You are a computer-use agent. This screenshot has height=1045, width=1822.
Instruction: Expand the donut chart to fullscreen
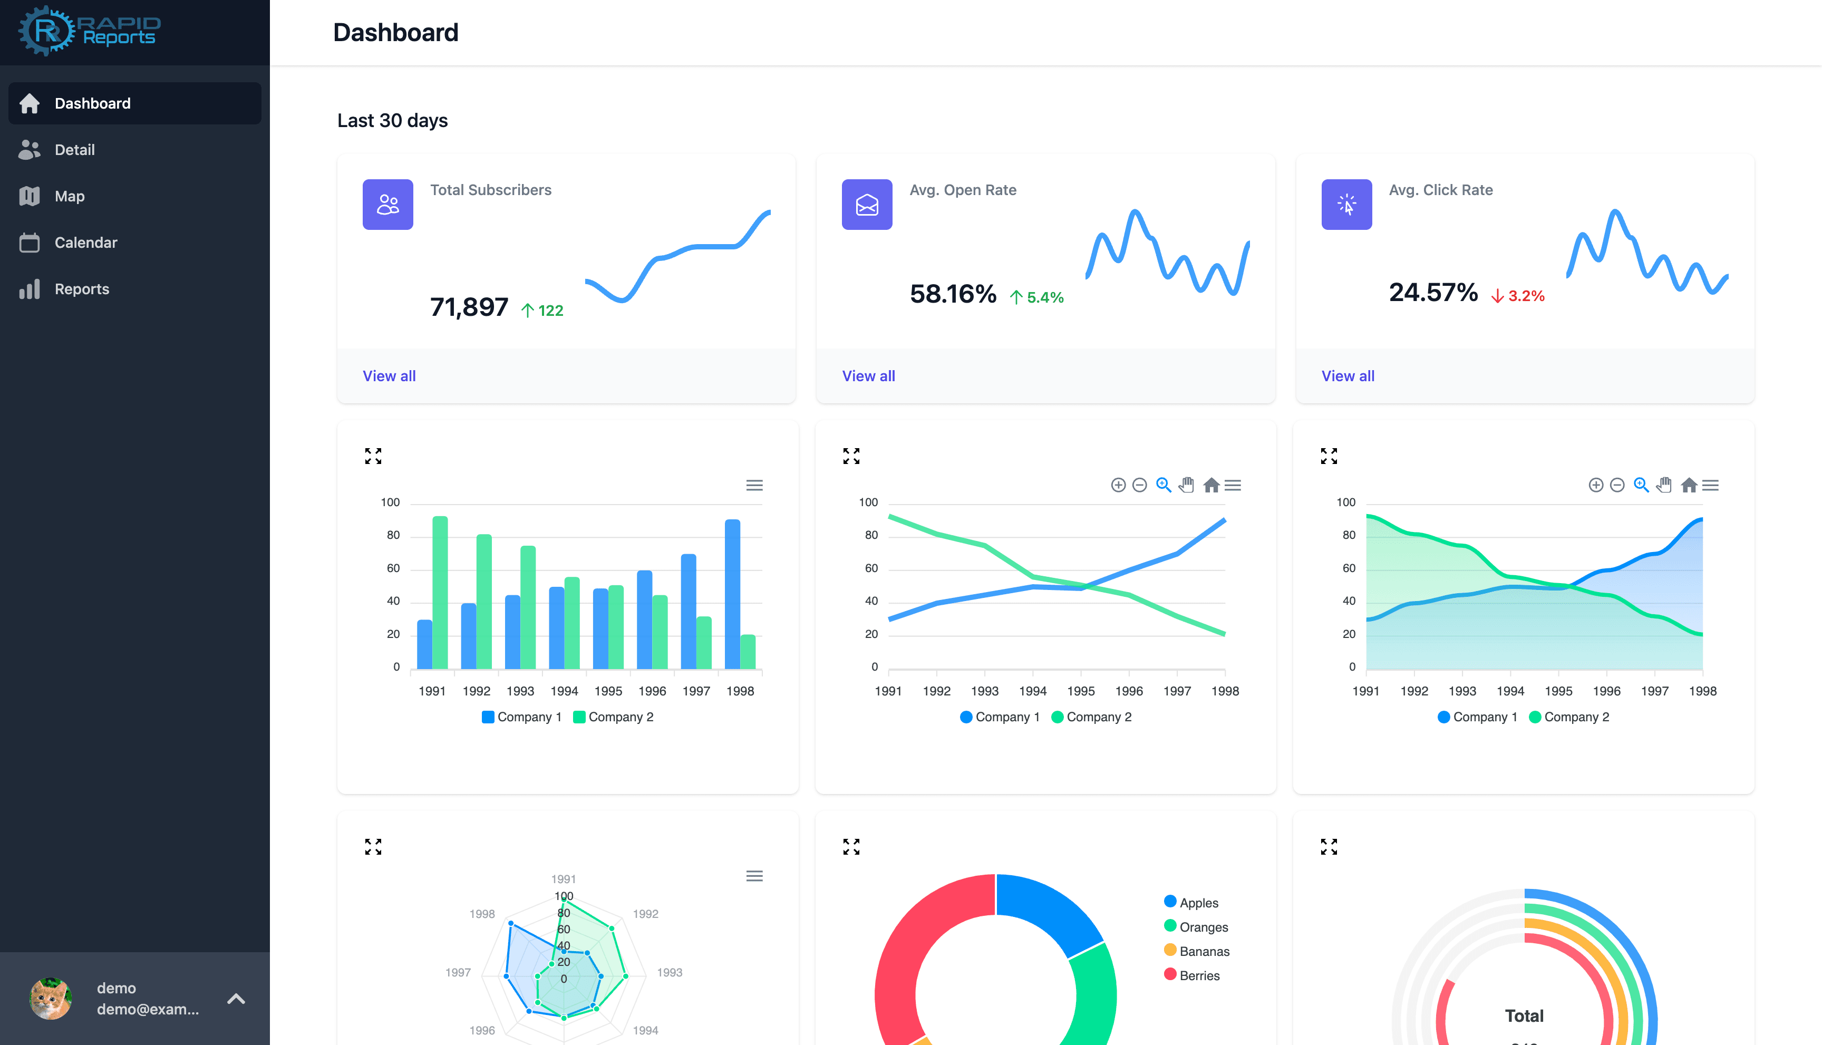(x=851, y=847)
